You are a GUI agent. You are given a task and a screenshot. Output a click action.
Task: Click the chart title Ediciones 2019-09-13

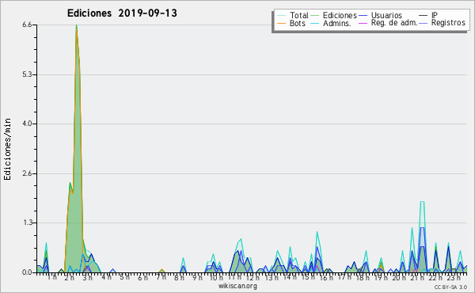tap(122, 13)
